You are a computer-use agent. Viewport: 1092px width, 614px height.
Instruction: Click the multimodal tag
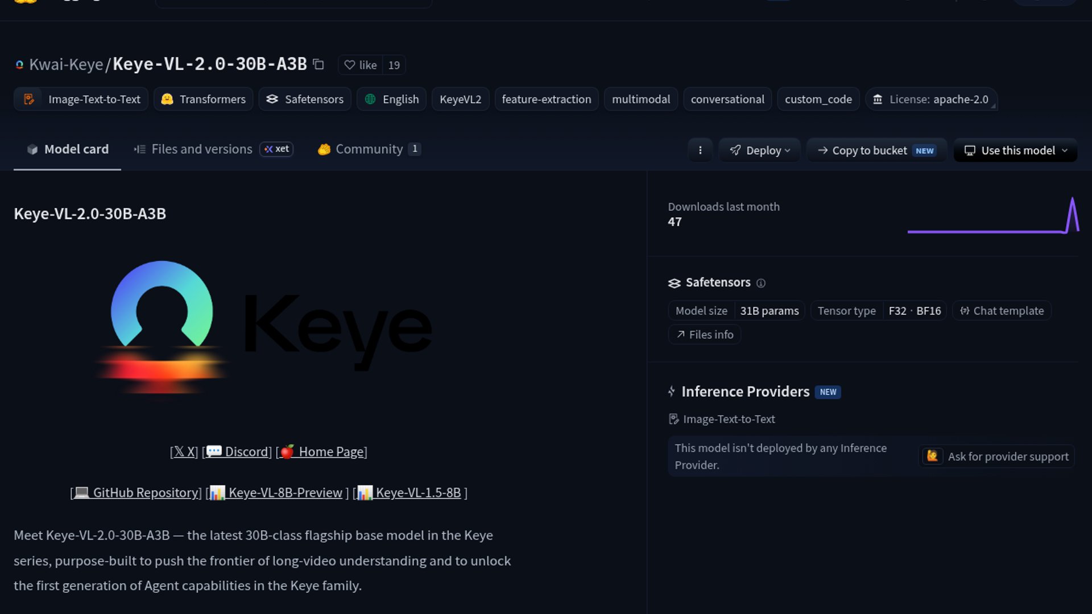click(641, 99)
